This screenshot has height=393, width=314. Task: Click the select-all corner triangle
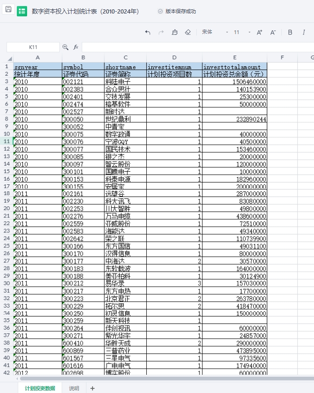tap(10, 59)
